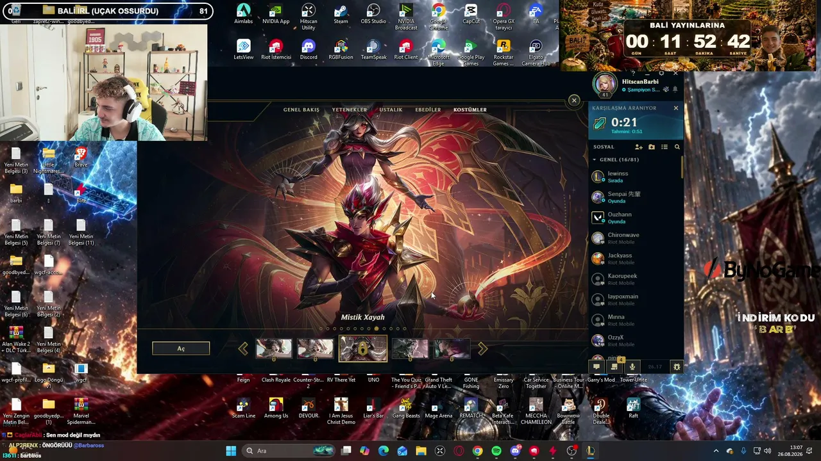Open friend lewinss in the friends list
The image size is (821, 461).
(635, 177)
